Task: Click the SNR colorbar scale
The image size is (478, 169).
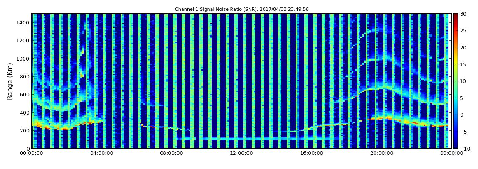Action: pos(456,81)
